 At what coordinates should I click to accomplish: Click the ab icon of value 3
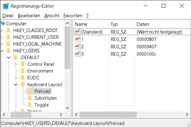click(77, 54)
